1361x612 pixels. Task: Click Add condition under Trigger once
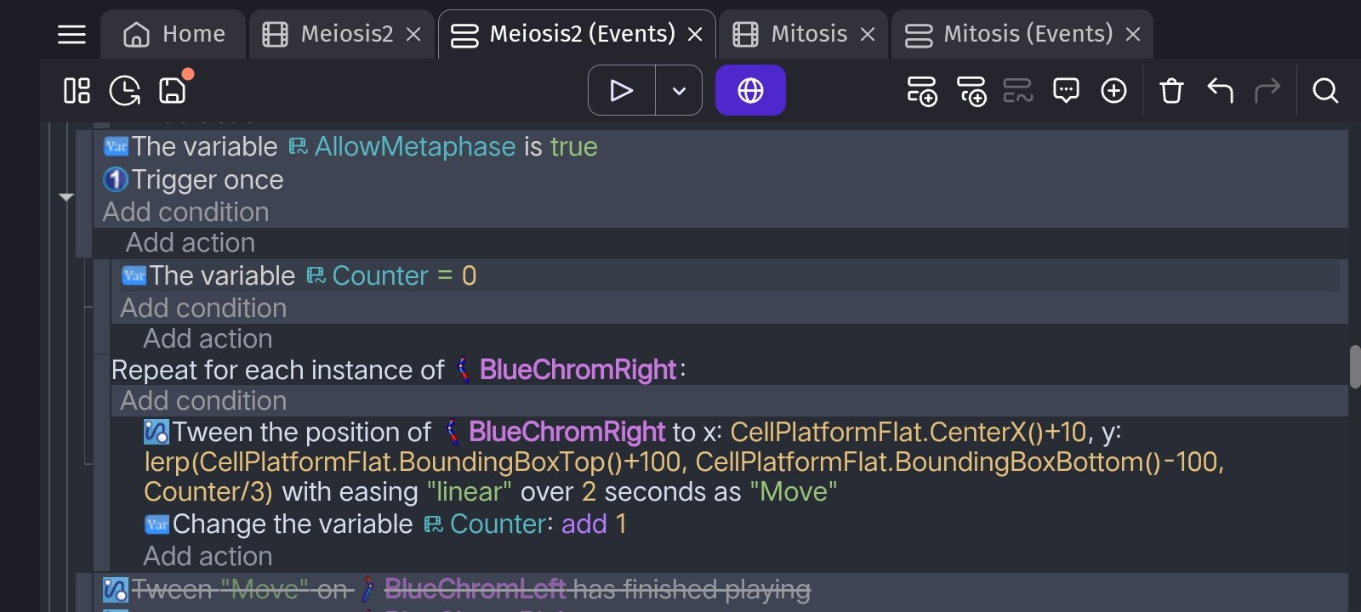click(185, 212)
